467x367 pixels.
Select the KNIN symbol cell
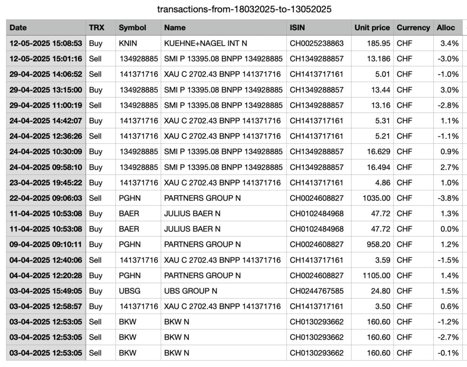(138, 43)
